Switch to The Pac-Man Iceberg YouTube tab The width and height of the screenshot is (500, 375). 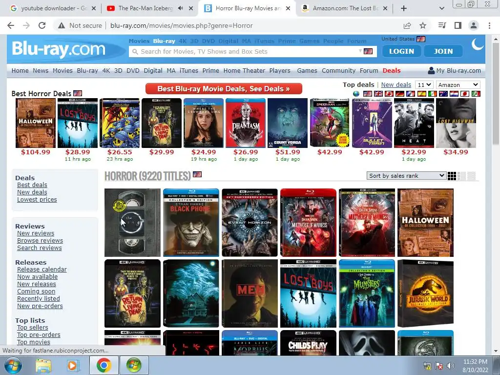pyautogui.click(x=145, y=8)
